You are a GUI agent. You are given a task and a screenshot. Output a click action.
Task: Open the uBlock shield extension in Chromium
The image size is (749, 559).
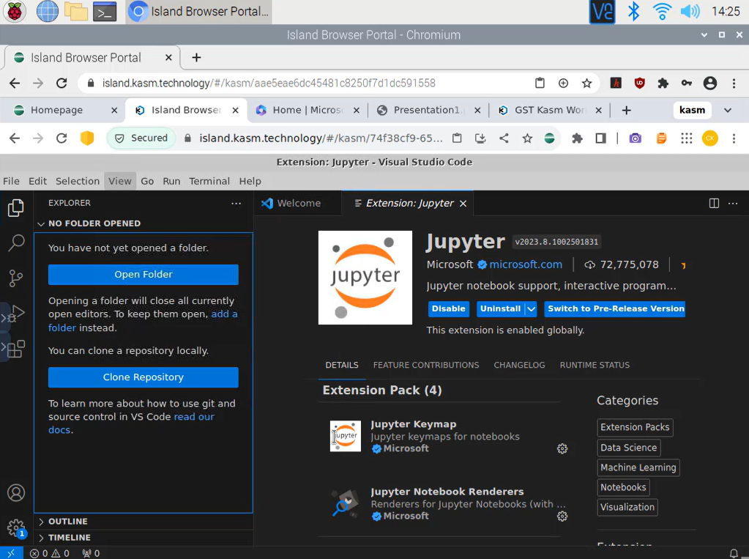click(640, 84)
